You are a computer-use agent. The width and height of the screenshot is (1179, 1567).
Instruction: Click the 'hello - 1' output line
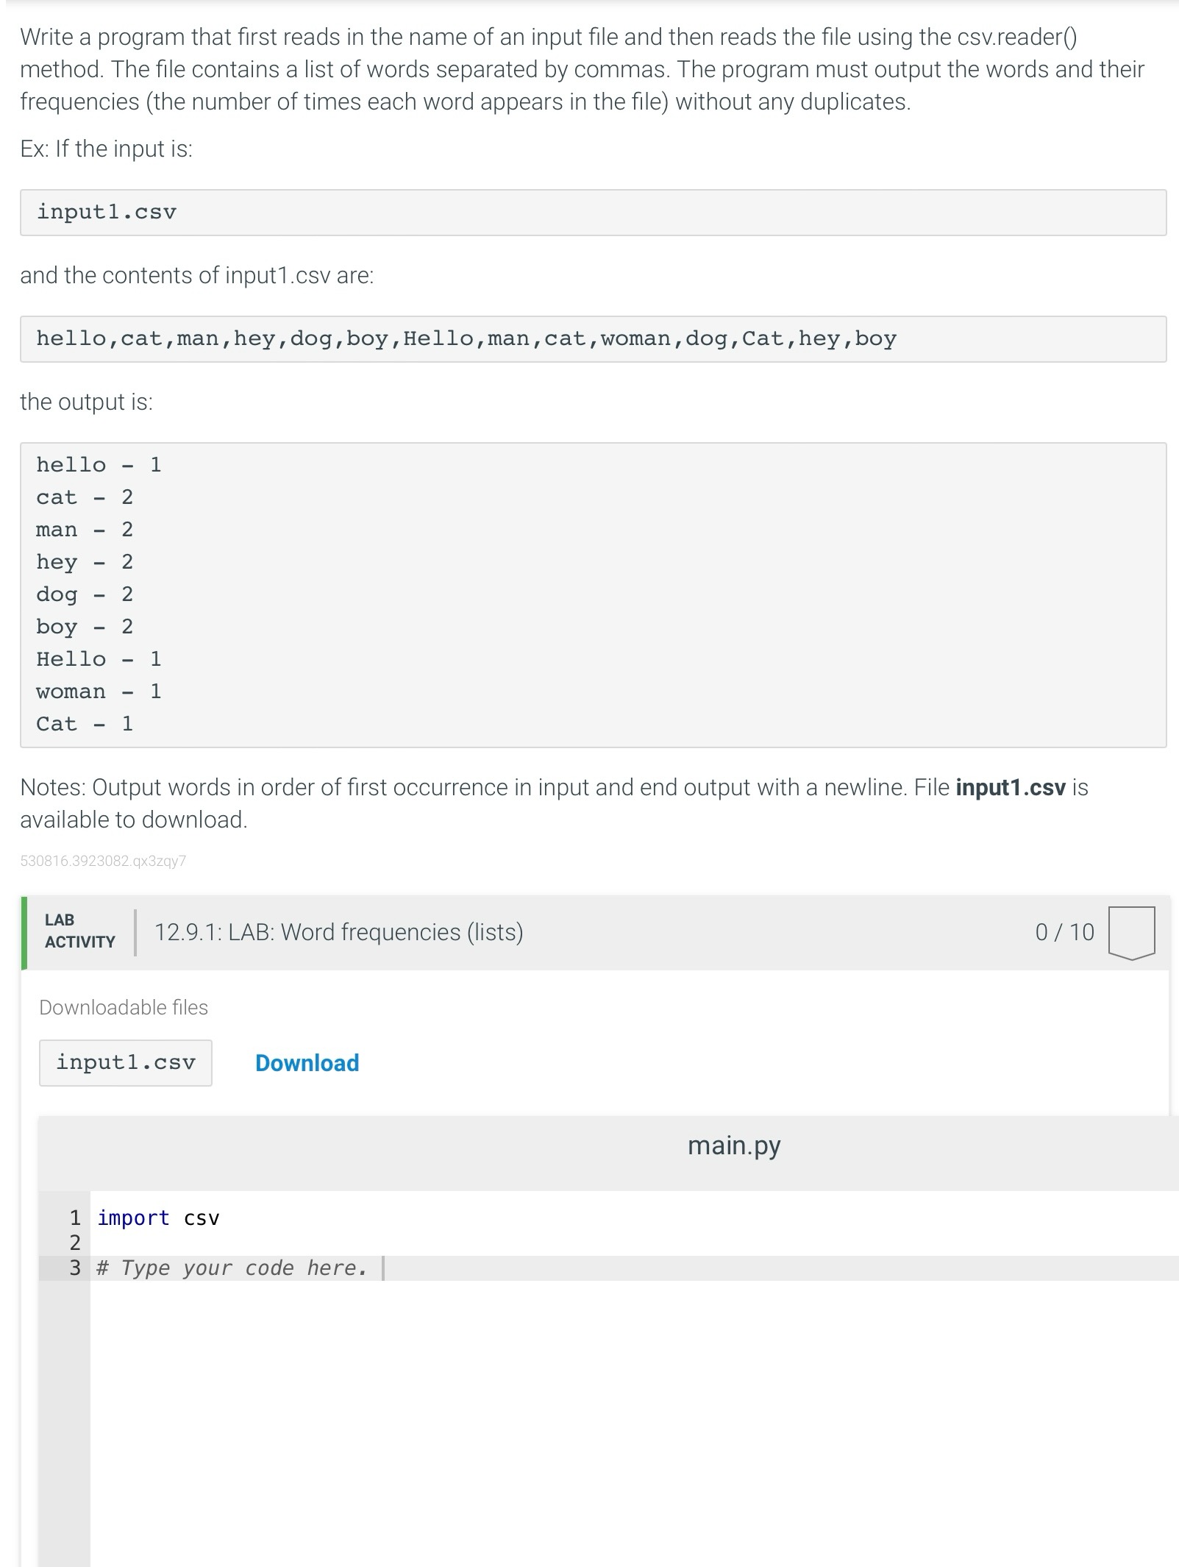coord(99,463)
